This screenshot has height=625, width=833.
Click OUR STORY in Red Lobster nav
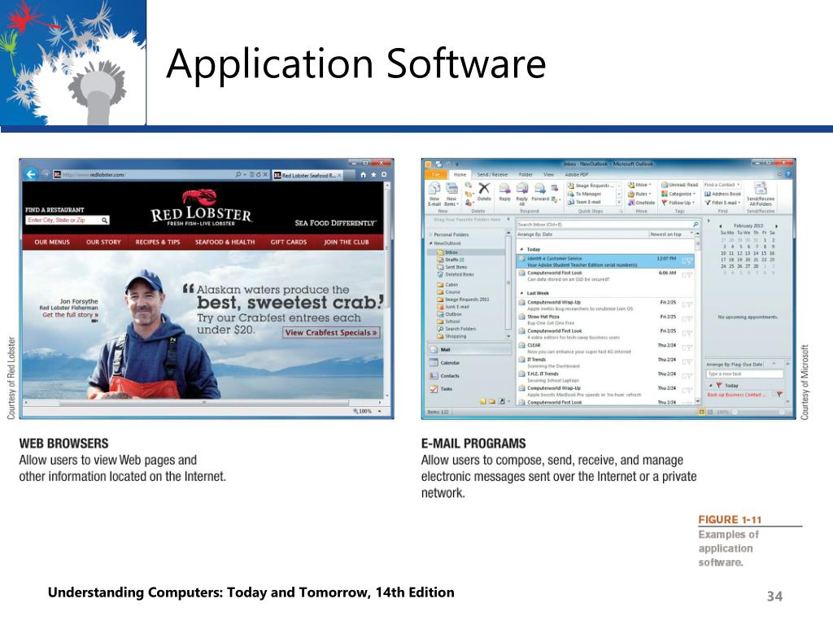coord(103,243)
